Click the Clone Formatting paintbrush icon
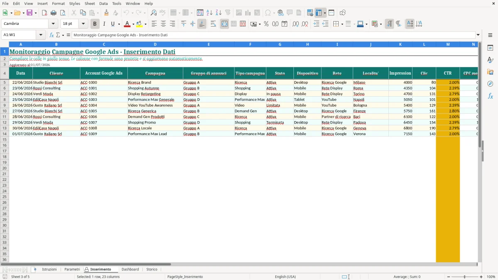The image size is (498, 280). pyautogui.click(x=107, y=13)
